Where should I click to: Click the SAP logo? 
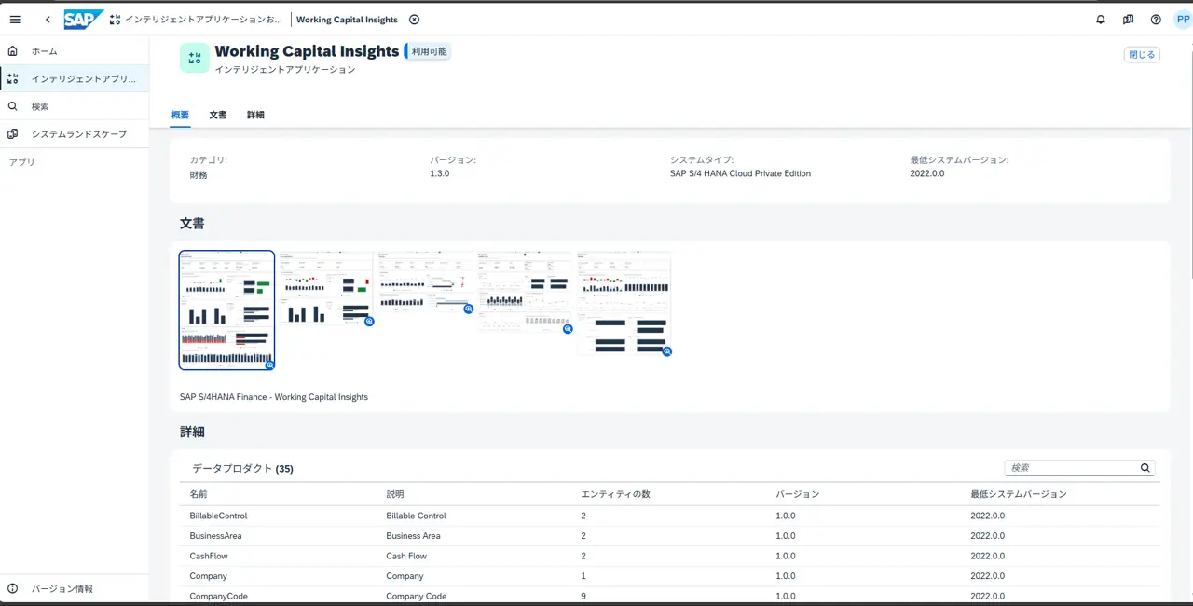pos(83,20)
